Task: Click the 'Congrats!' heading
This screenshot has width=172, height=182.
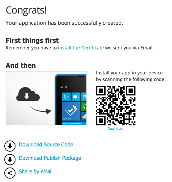Action: 26,11
